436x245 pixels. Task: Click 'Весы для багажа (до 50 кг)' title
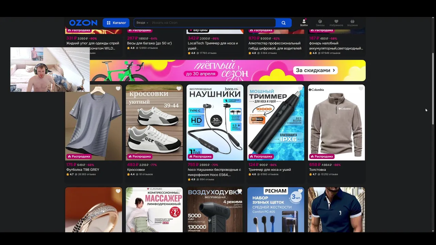pyautogui.click(x=149, y=43)
